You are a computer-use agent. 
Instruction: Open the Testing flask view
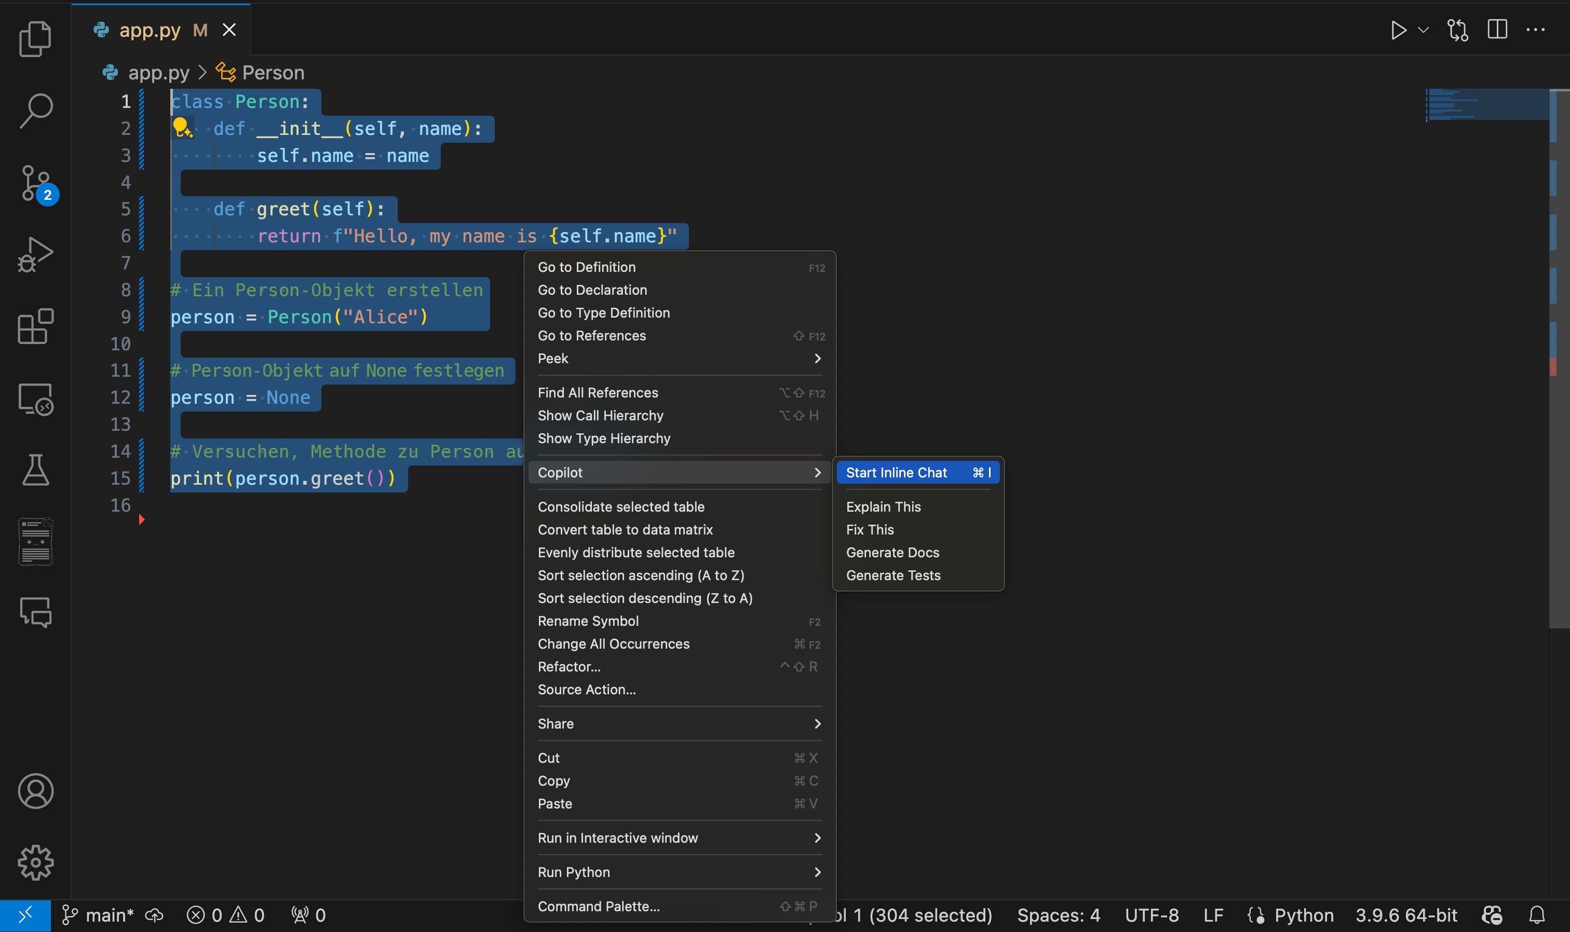[35, 470]
